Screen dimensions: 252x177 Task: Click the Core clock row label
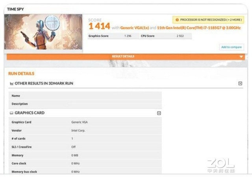[19, 164]
